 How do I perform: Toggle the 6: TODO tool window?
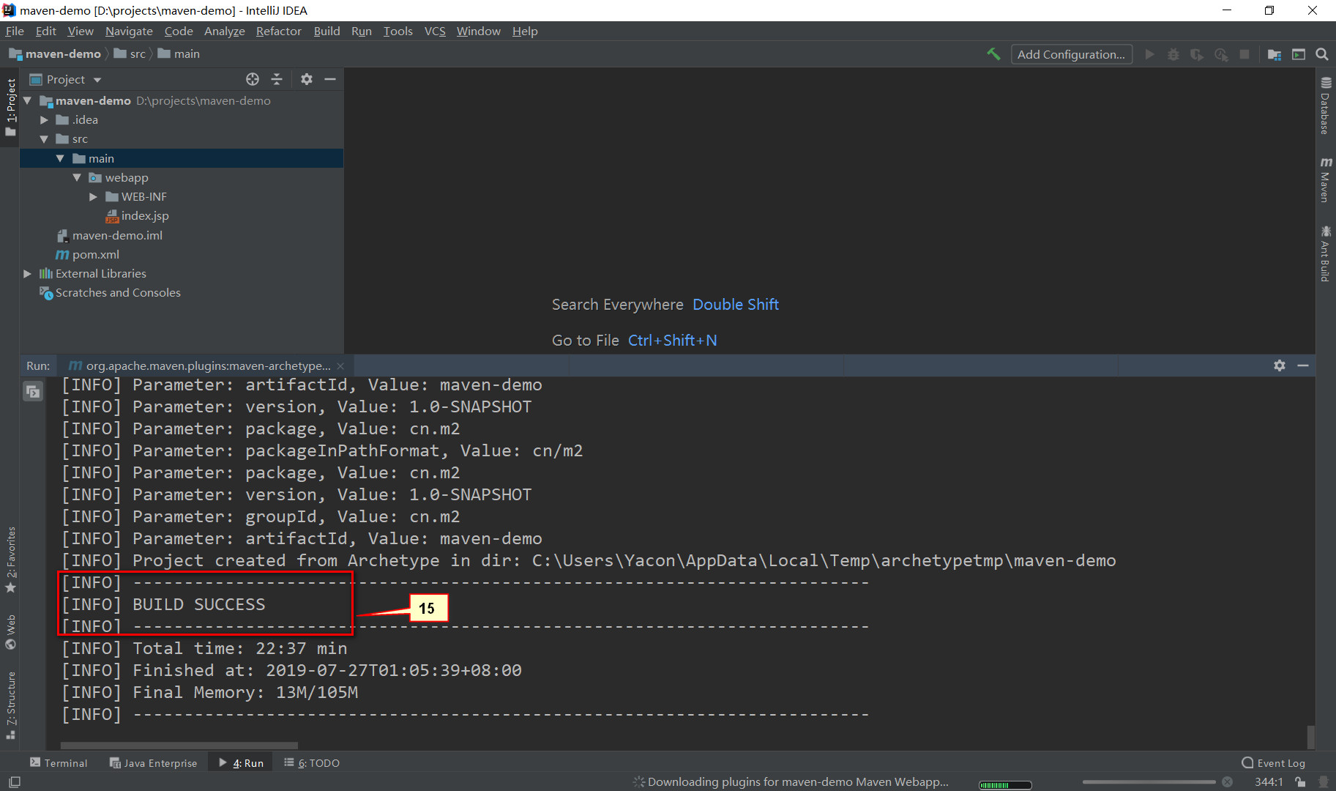(x=312, y=762)
